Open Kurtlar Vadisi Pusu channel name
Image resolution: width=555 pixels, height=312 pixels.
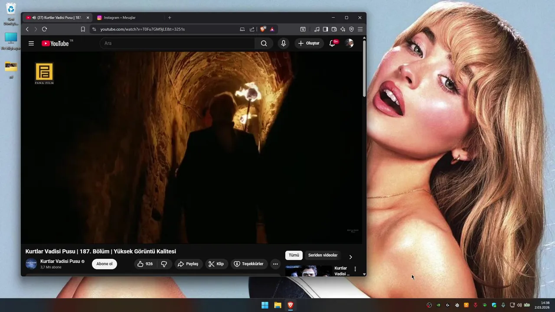pyautogui.click(x=60, y=261)
